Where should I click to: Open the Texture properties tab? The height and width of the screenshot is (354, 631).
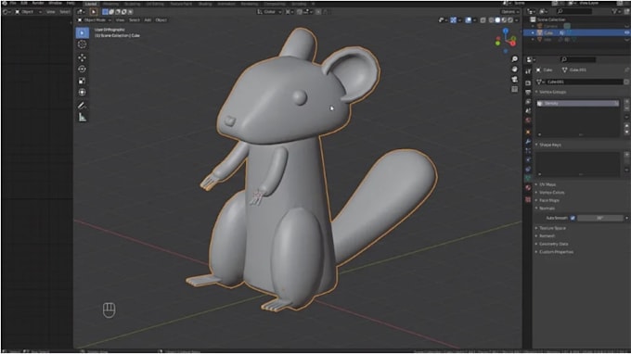pos(528,199)
